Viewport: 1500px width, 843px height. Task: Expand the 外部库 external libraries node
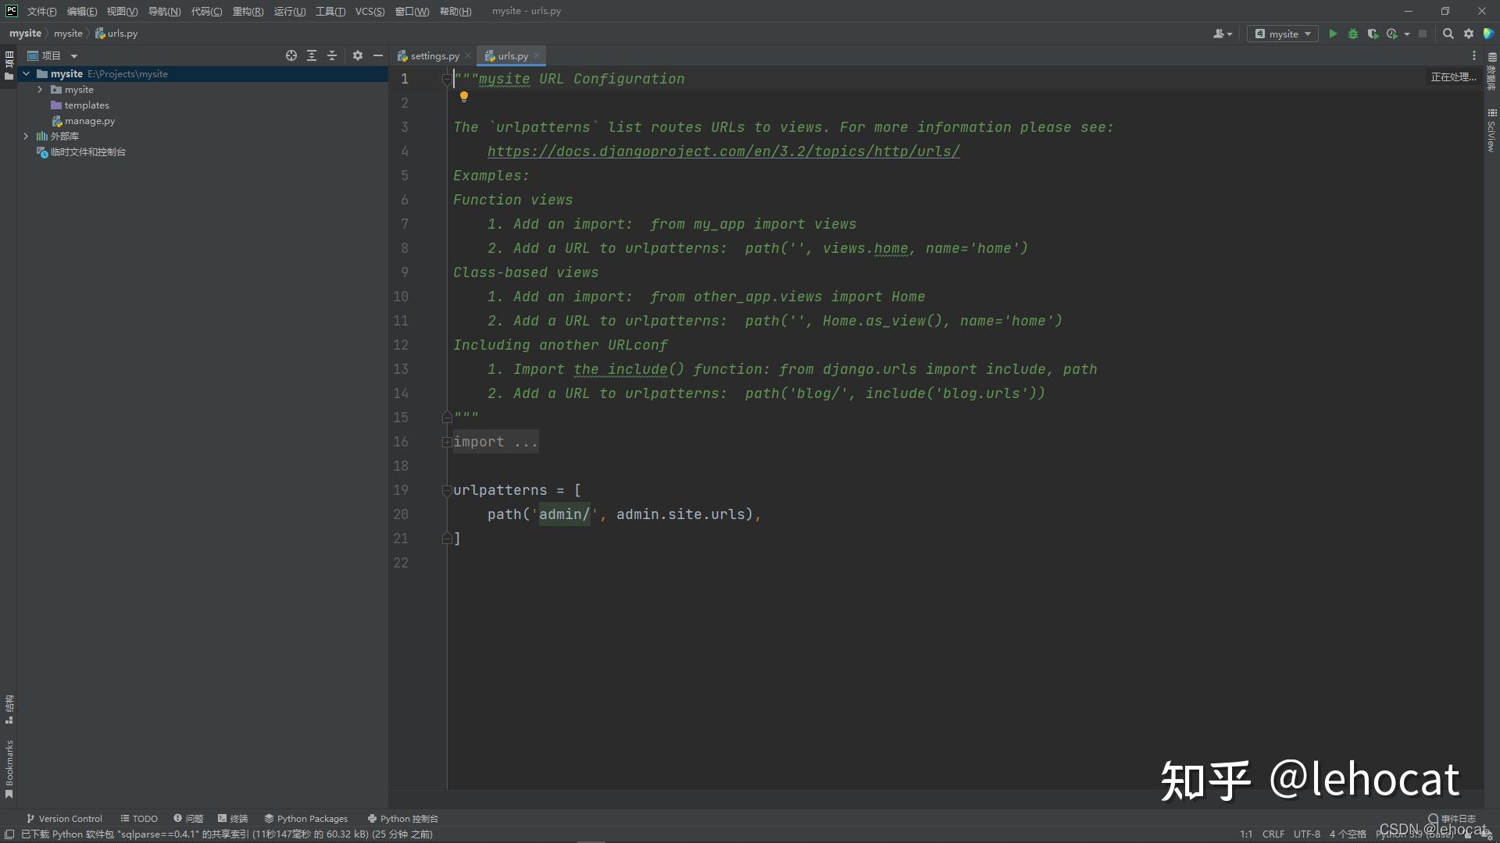coord(26,136)
